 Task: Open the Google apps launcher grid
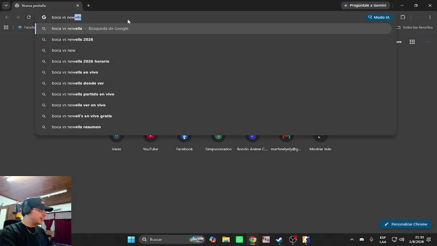[x=412, y=42]
